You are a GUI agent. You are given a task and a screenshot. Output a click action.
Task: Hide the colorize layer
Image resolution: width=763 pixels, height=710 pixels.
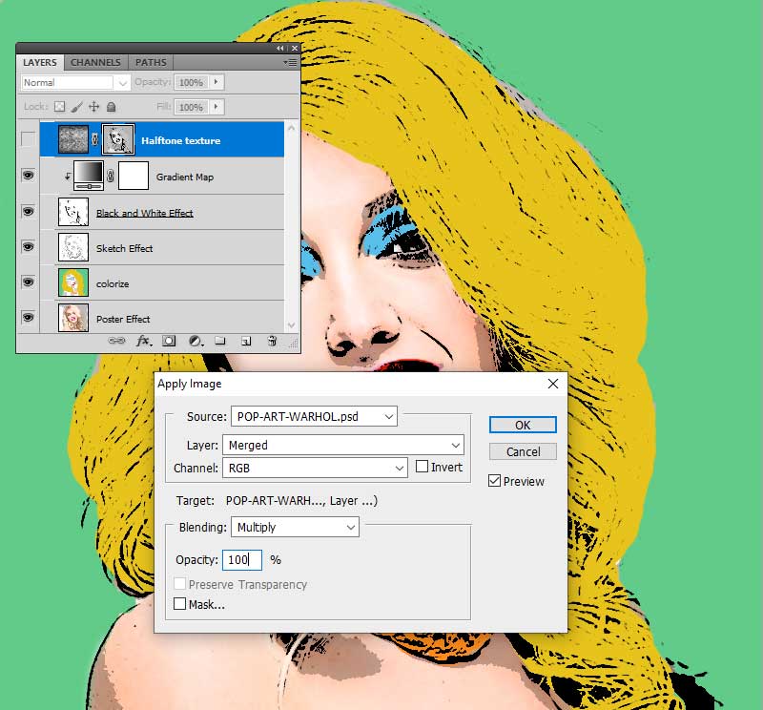(29, 282)
